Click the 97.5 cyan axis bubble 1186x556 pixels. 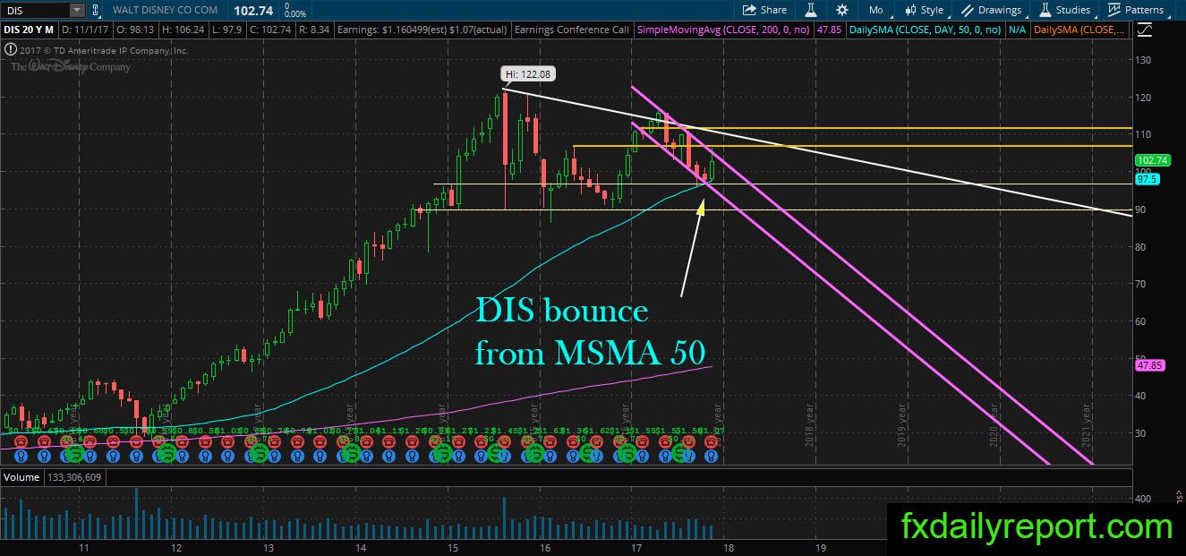pyautogui.click(x=1147, y=179)
